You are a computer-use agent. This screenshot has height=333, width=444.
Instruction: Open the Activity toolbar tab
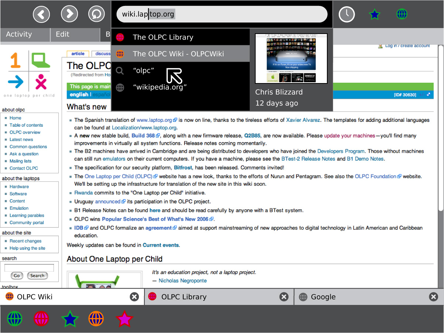(19, 34)
